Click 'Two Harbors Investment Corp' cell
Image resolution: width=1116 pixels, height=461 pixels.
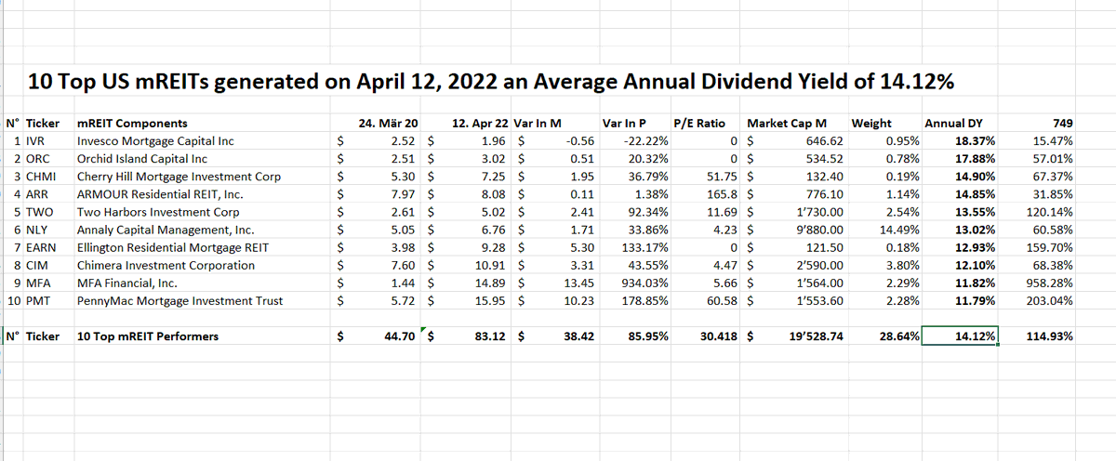(156, 212)
